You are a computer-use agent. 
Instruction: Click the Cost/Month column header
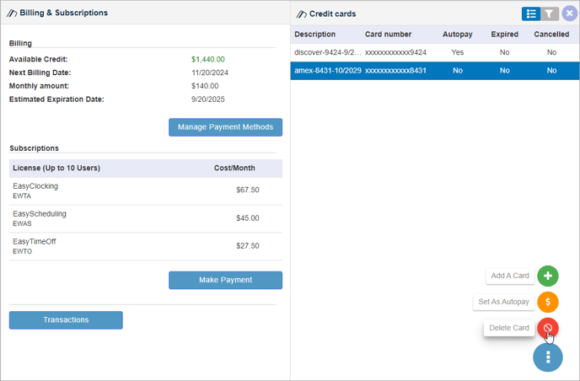tap(234, 168)
